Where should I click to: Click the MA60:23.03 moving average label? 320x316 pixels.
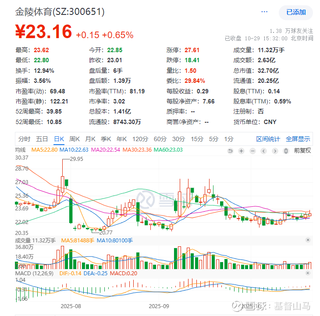pos(168,150)
